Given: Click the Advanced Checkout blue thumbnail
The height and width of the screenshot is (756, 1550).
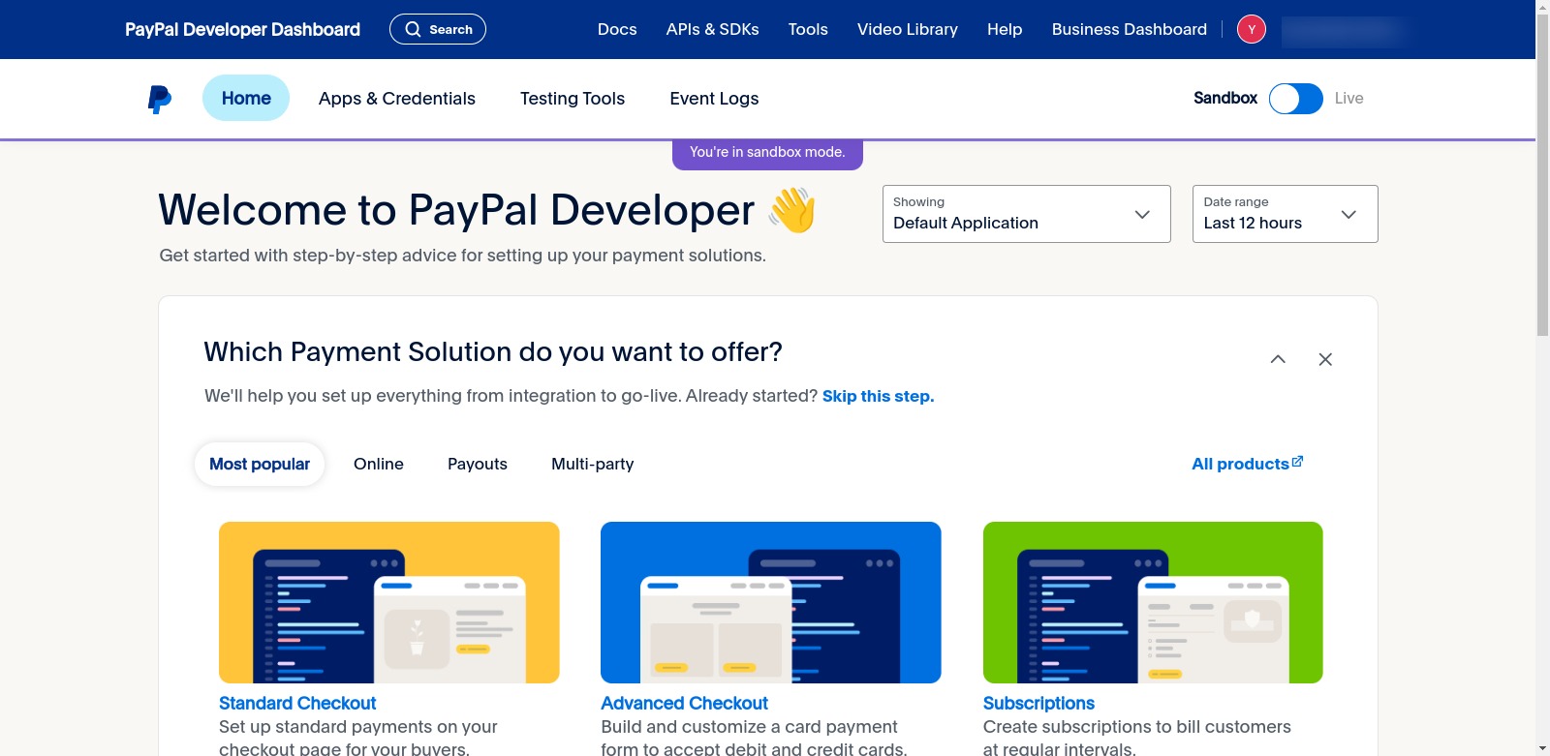Looking at the screenshot, I should [771, 602].
